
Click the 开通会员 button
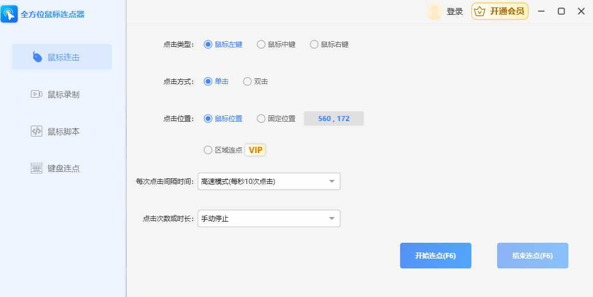499,11
